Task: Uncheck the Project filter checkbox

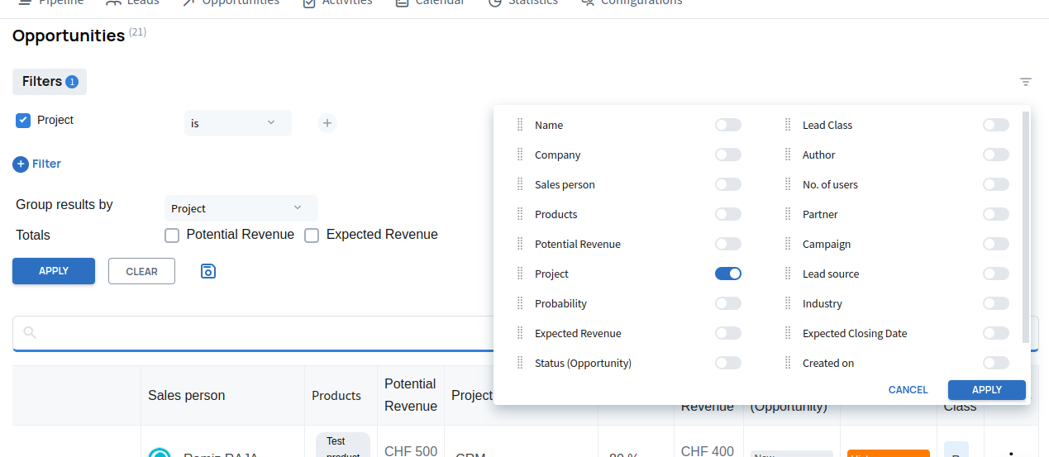Action: 23,121
